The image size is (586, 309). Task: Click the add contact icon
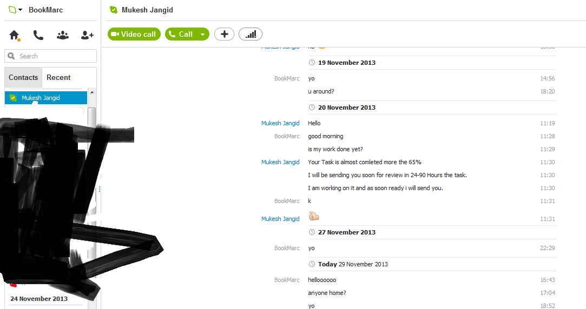tap(87, 35)
